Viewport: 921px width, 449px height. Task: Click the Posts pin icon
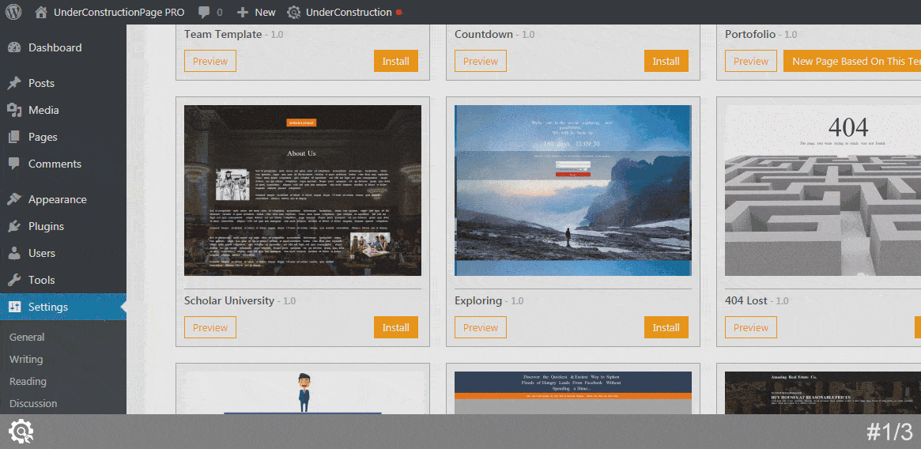pyautogui.click(x=14, y=83)
